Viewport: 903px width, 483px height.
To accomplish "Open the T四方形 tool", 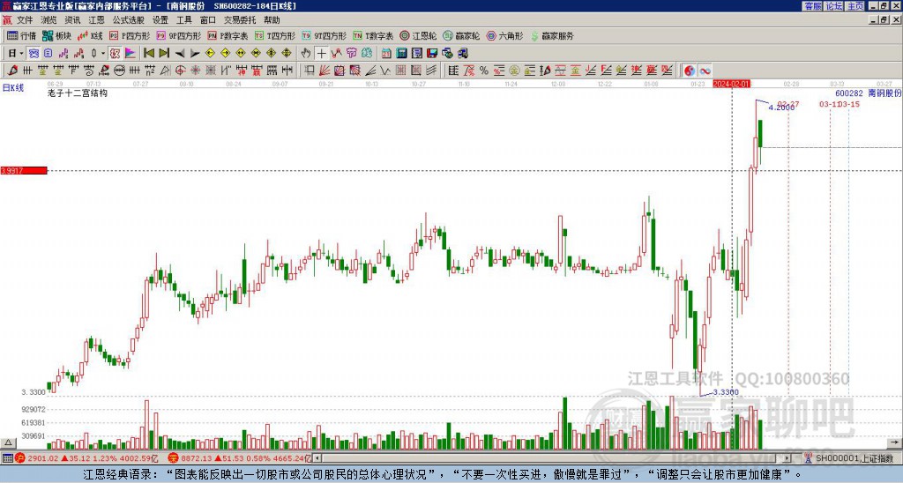I will coord(275,35).
